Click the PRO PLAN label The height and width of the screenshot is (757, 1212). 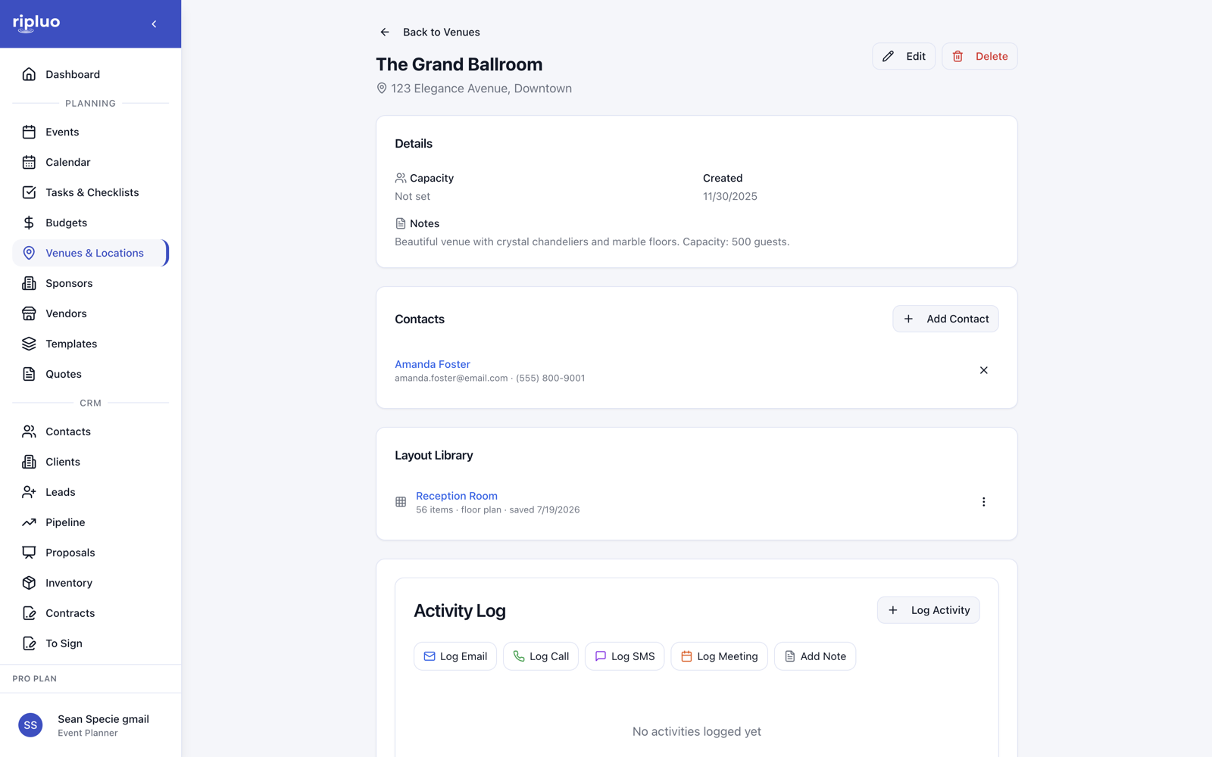tap(34, 679)
